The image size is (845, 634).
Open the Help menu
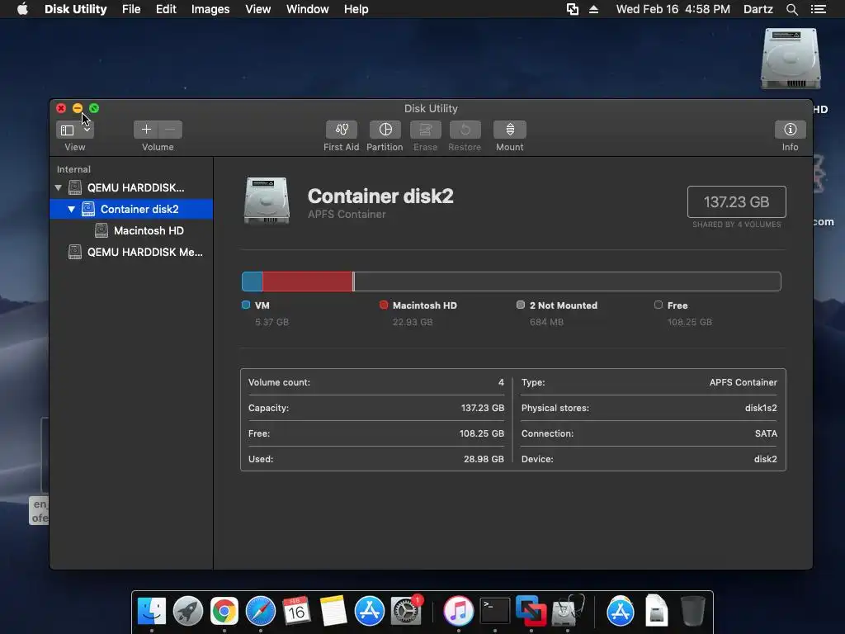coord(356,9)
